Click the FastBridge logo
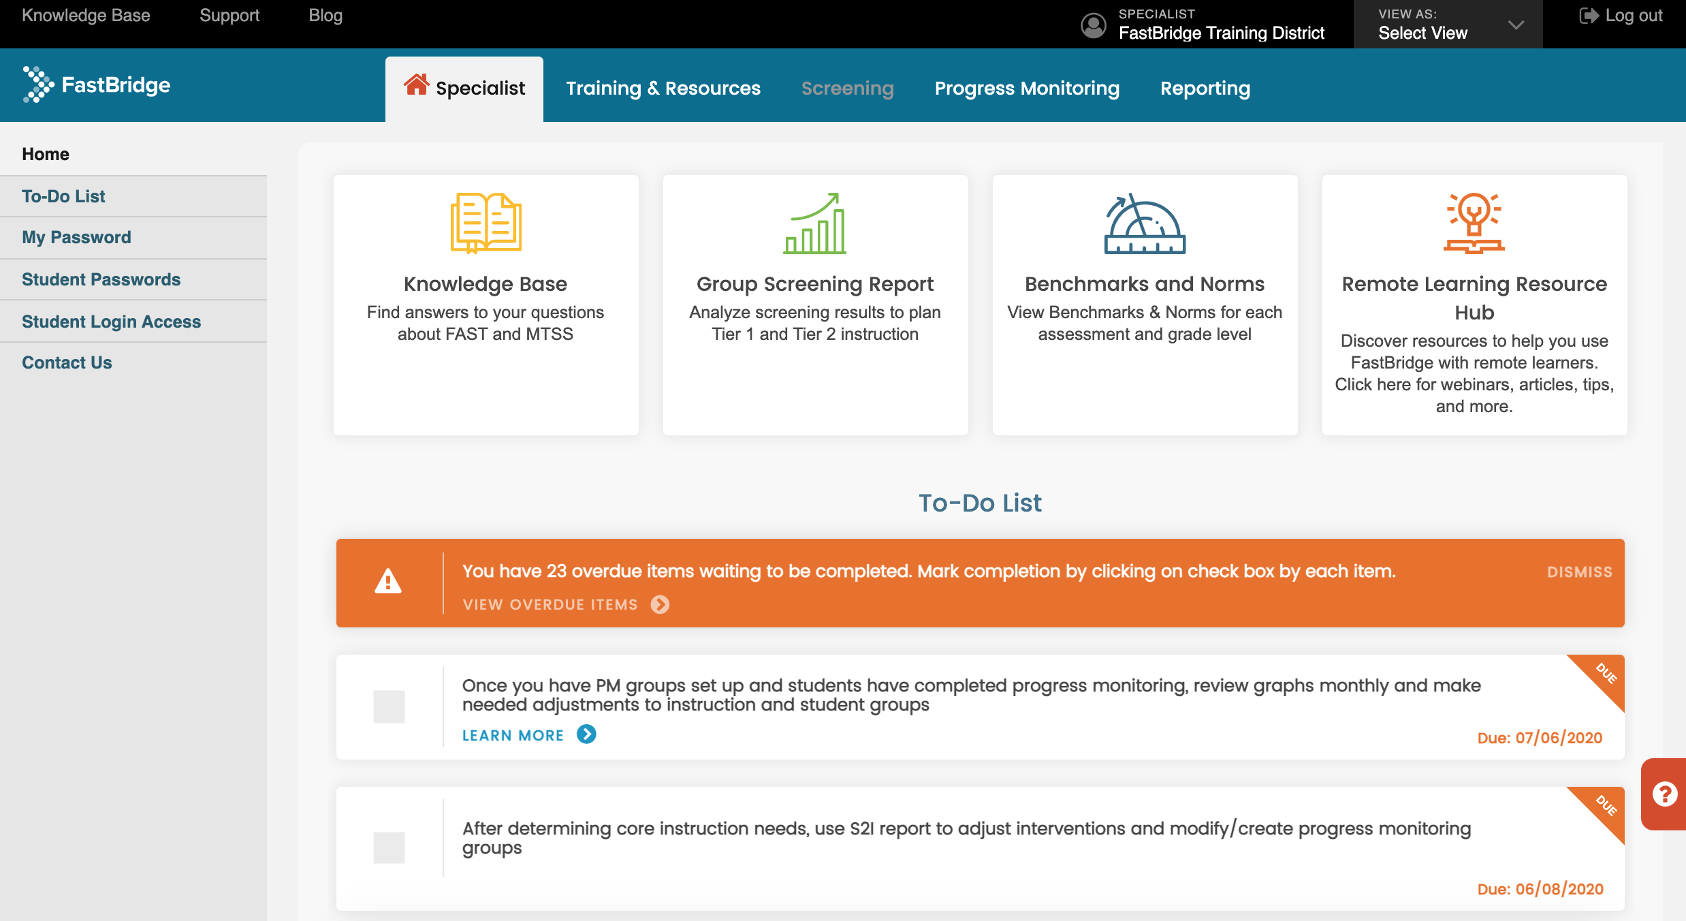 tap(96, 85)
